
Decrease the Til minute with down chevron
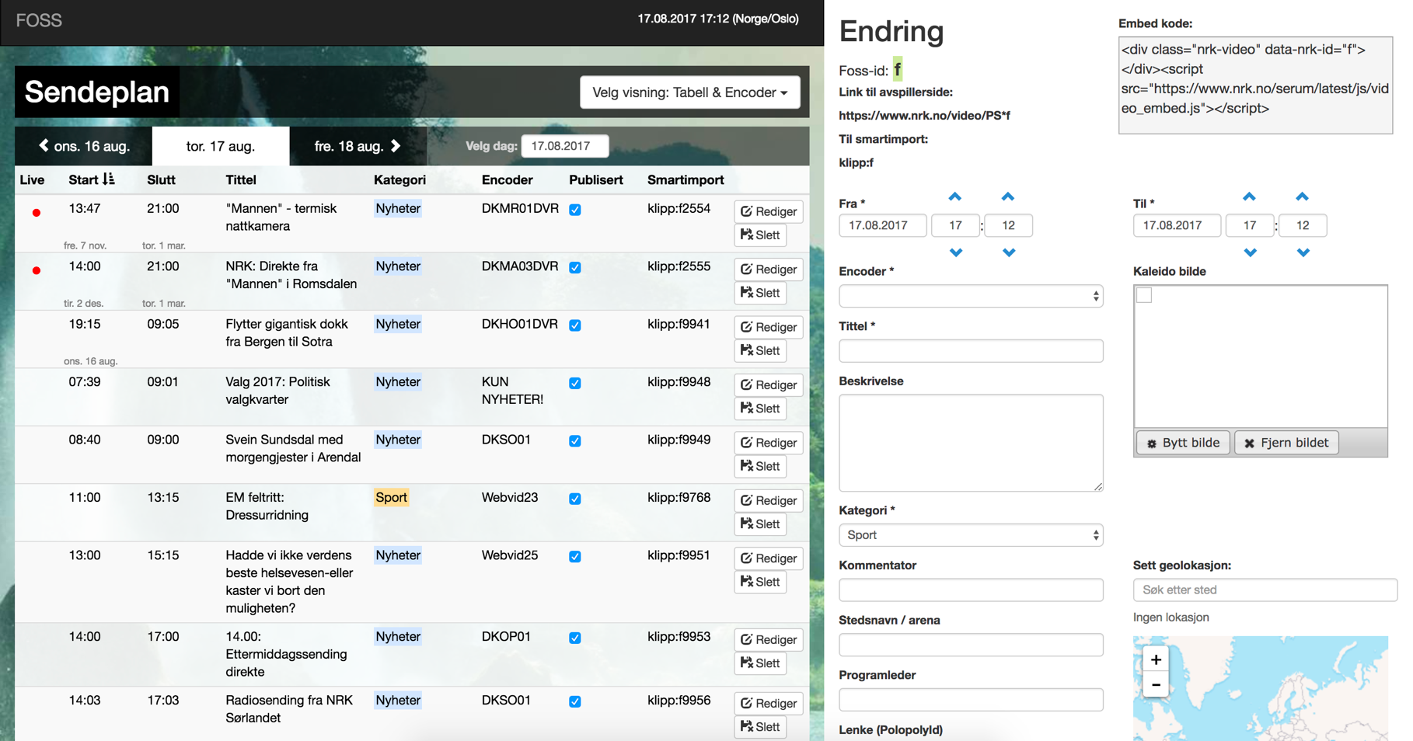coord(1302,252)
